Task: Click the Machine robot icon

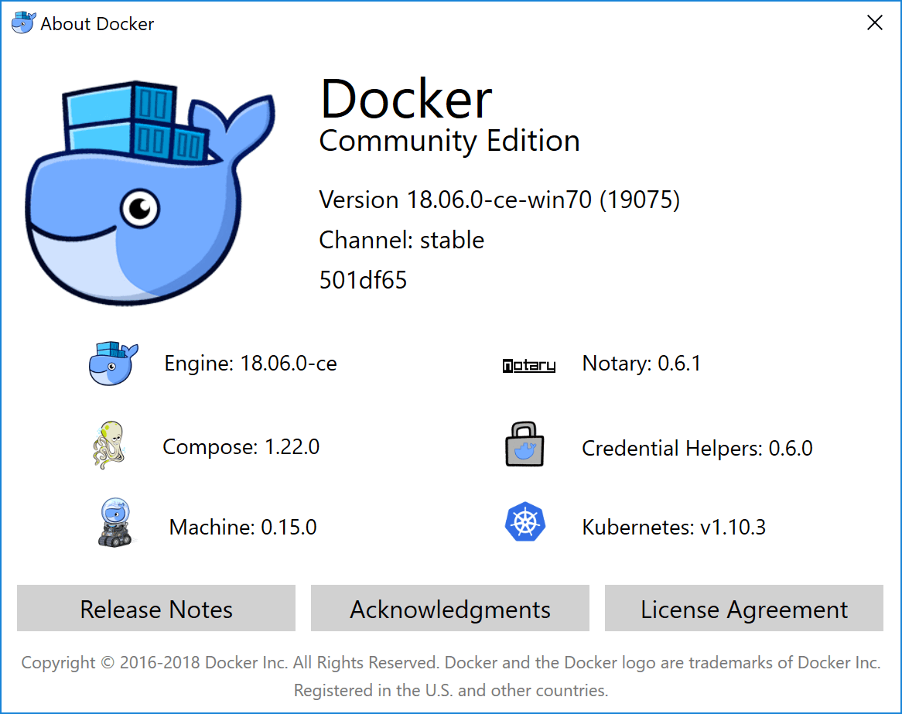Action: 116,522
